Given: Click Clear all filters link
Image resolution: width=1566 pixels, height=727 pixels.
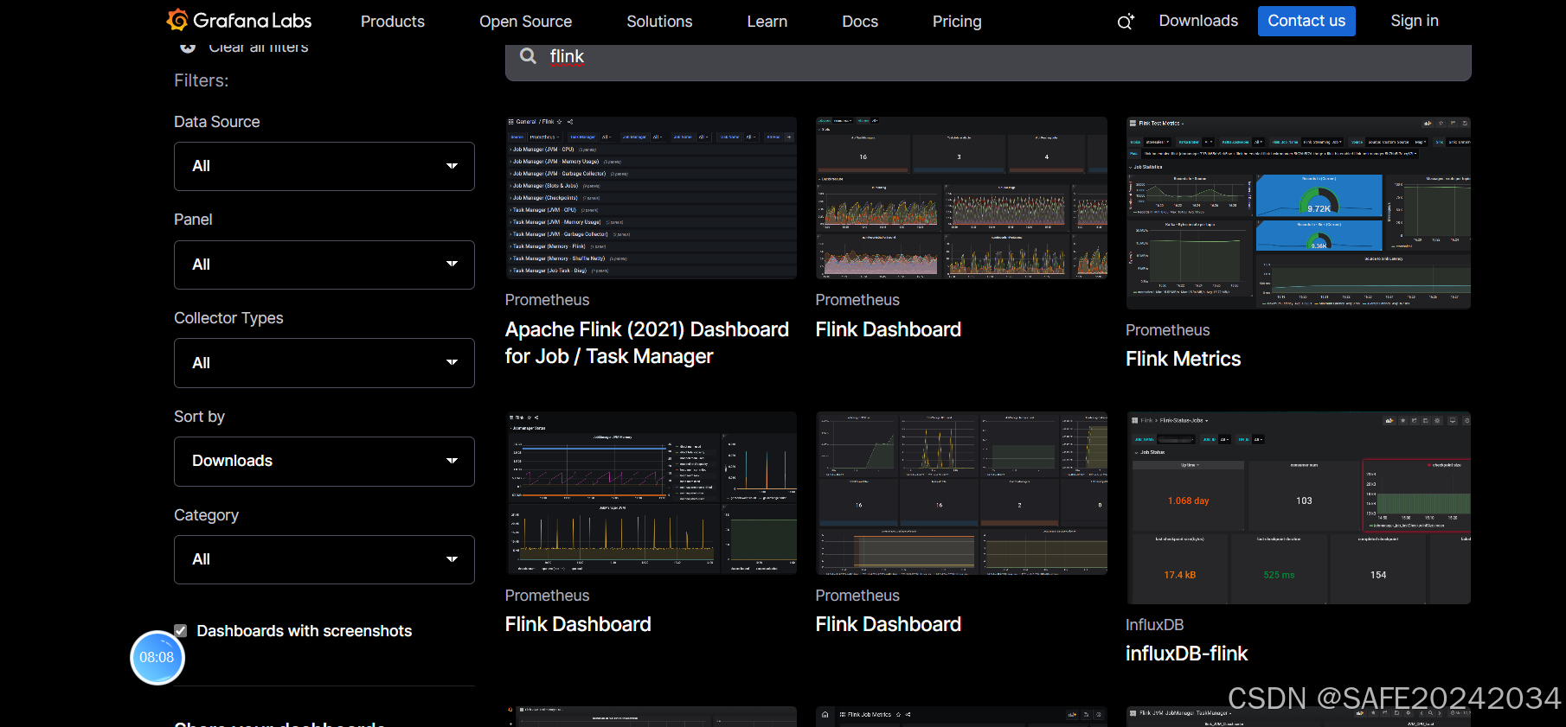Looking at the screenshot, I should coord(259,48).
